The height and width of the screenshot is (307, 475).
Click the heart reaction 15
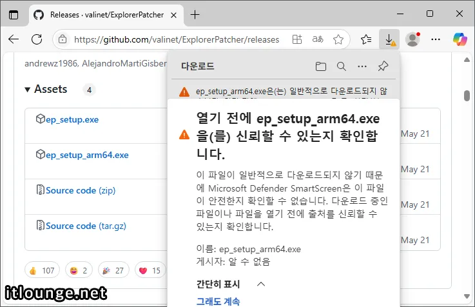(x=150, y=270)
